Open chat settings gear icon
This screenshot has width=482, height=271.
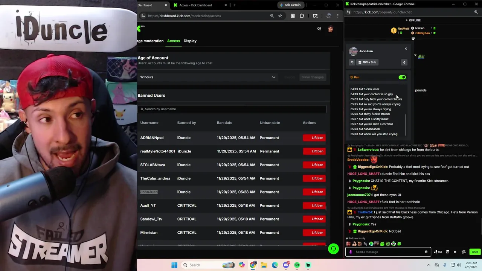pos(455,252)
